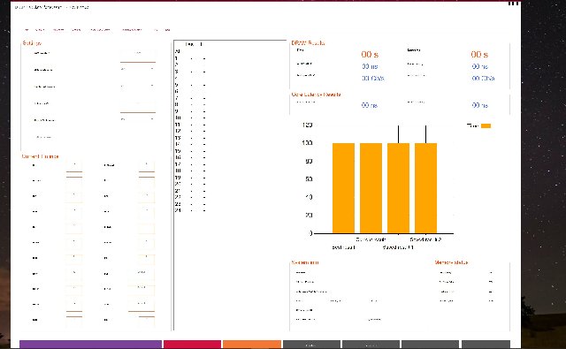Viewport: 566px width, 349px height.
Task: Select the Saved result 1 bar in the chart
Action: point(398,188)
